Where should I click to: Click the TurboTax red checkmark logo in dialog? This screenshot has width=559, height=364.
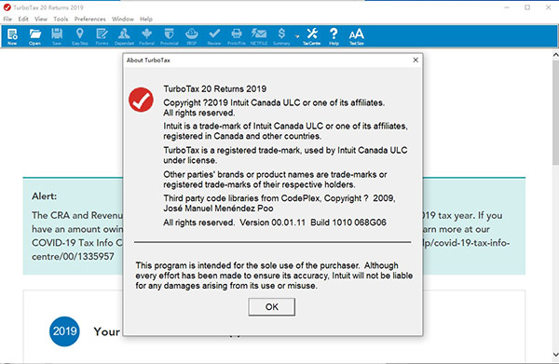click(x=142, y=100)
